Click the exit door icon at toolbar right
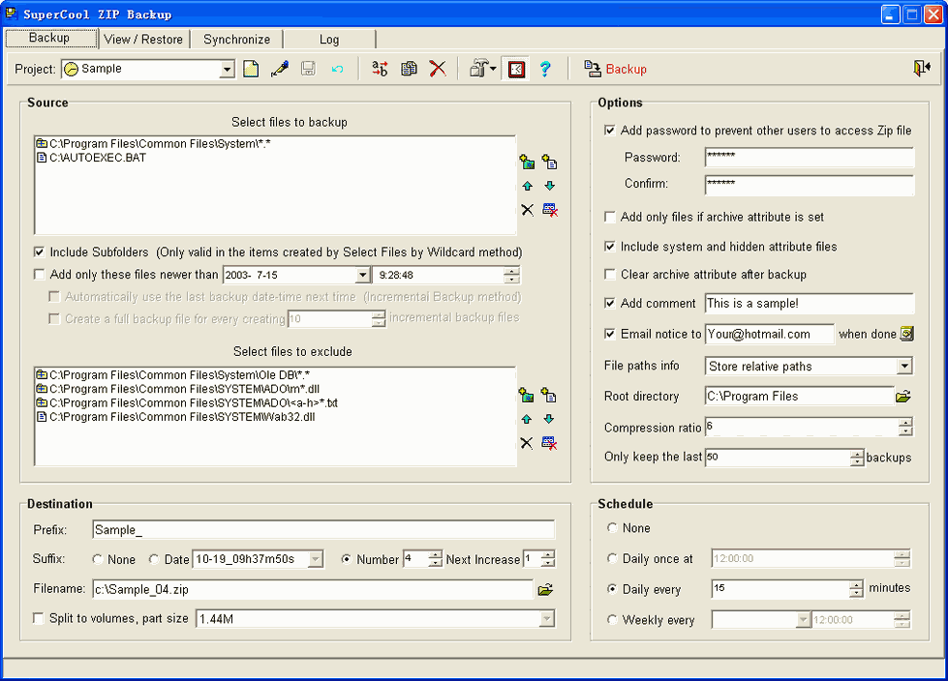Screen dimensions: 948x681 point(921,68)
